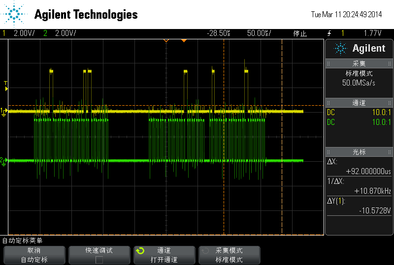Click the right grip dots on 光标 header
Image resolution: width=394 pixels, height=265 pixels.
click(x=390, y=152)
